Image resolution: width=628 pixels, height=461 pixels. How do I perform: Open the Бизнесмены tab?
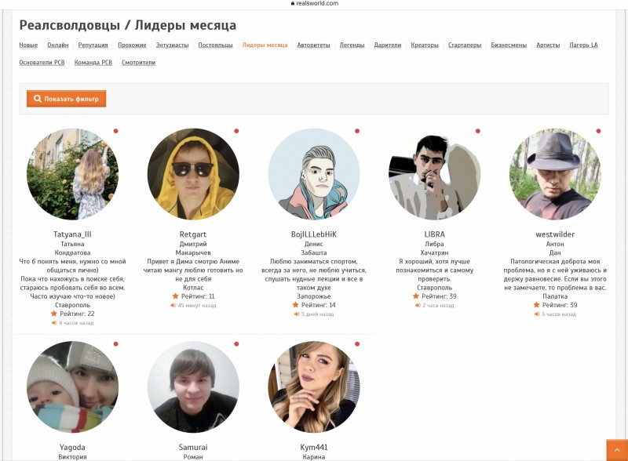point(509,45)
